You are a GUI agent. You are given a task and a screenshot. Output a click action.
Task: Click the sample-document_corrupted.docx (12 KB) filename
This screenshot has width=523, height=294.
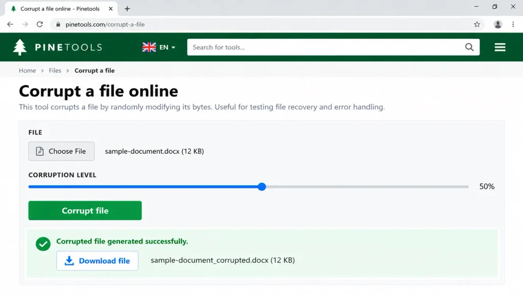[x=223, y=260]
